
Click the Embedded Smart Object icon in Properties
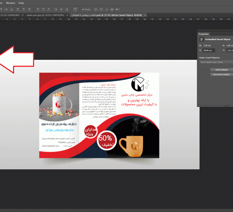point(201,39)
